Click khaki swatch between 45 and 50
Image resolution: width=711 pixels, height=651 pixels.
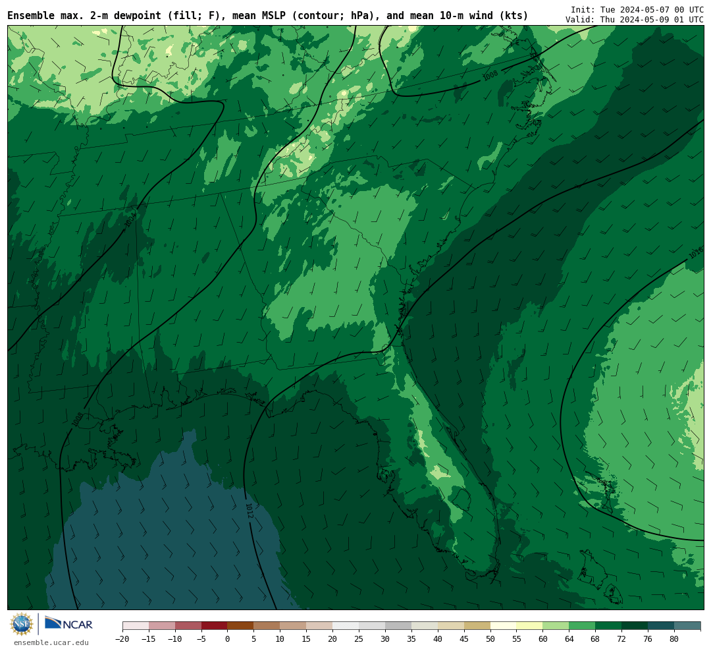pyautogui.click(x=477, y=626)
